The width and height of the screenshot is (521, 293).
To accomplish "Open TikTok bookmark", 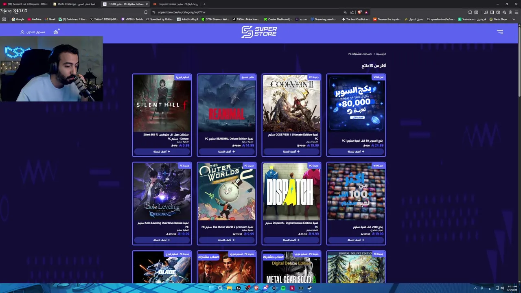I will pos(246,19).
